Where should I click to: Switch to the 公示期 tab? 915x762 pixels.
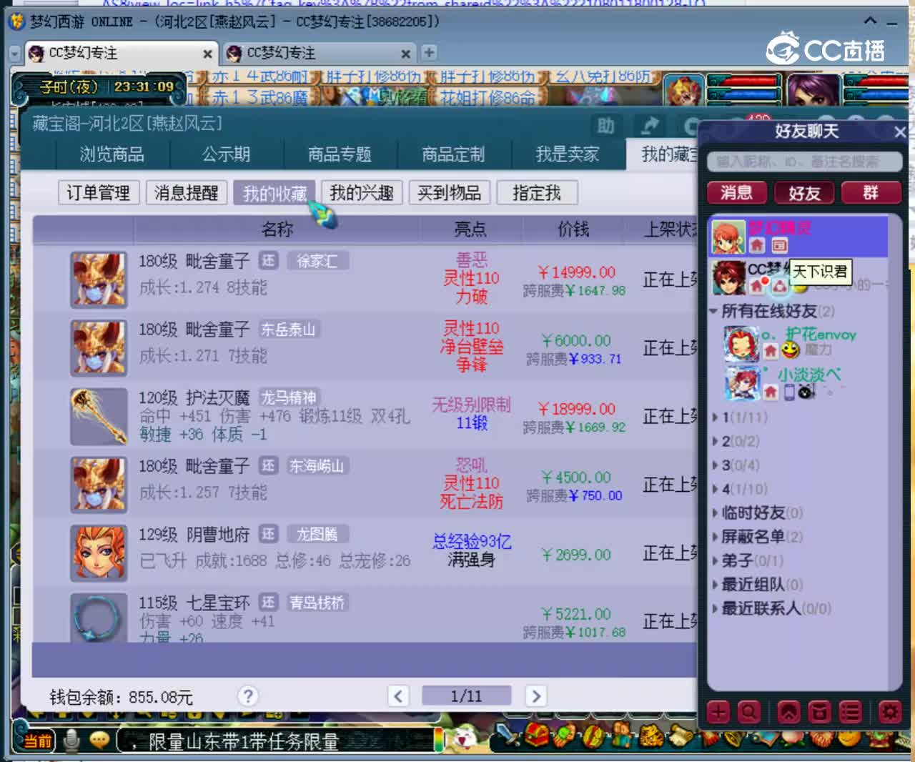[226, 154]
